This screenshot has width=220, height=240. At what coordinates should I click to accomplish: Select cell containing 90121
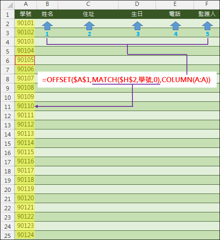[x=25, y=207]
